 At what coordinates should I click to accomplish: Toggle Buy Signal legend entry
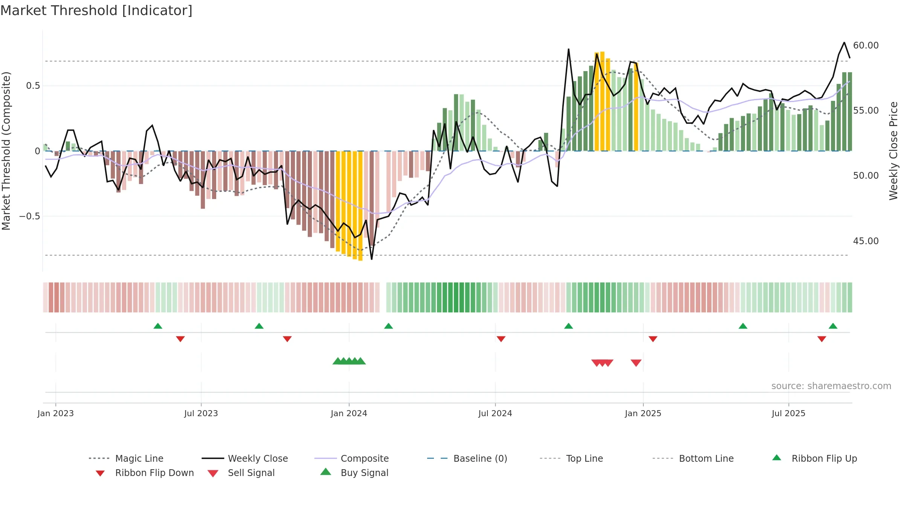click(x=354, y=473)
